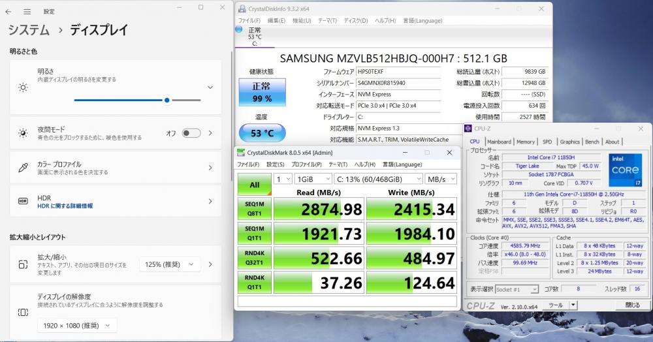Open night mode settings chevron
The image size is (653, 342).
tap(210, 133)
